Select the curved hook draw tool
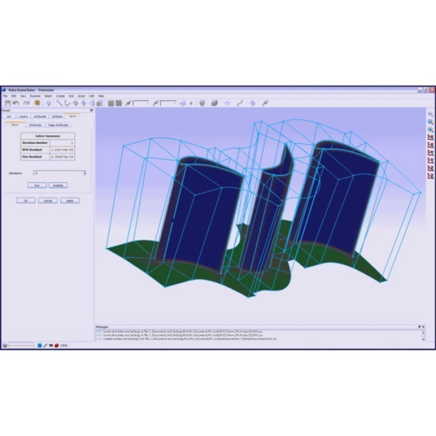Screen dimensions: 436x436 pyautogui.click(x=67, y=103)
